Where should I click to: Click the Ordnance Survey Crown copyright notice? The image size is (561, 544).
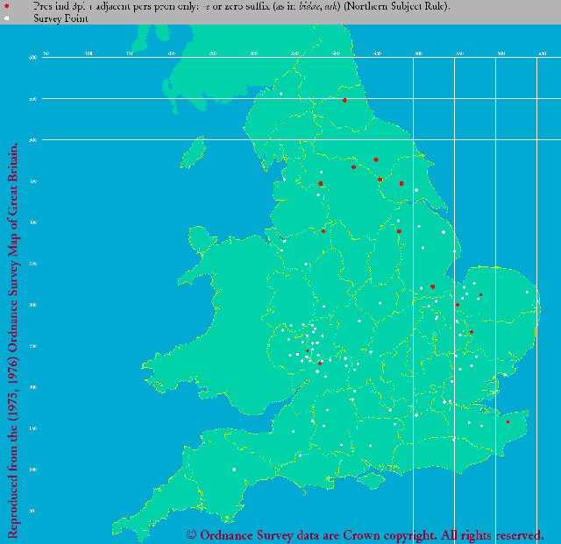(x=365, y=534)
